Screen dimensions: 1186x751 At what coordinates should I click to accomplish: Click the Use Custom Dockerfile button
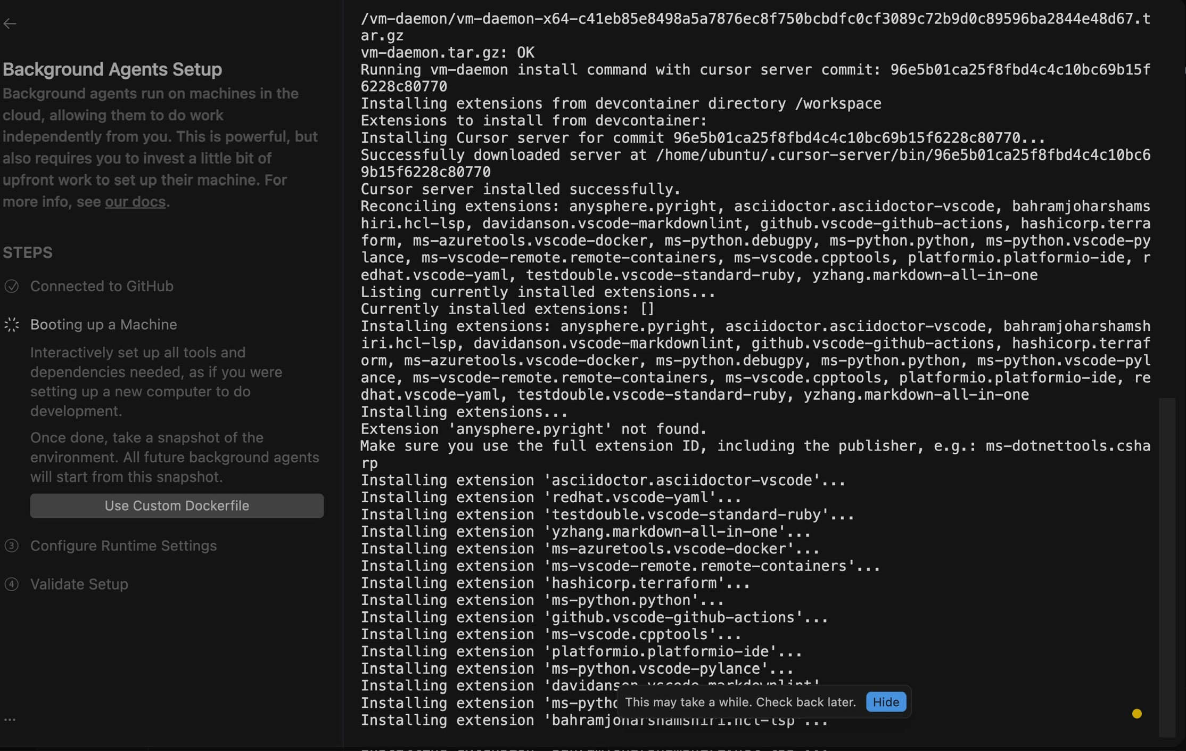177,505
